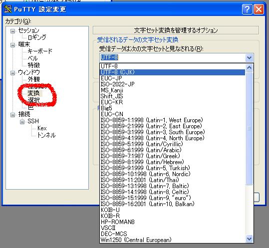This screenshot has height=248, width=269.
Task: Select 接続 in category tree
Action: click(x=24, y=114)
